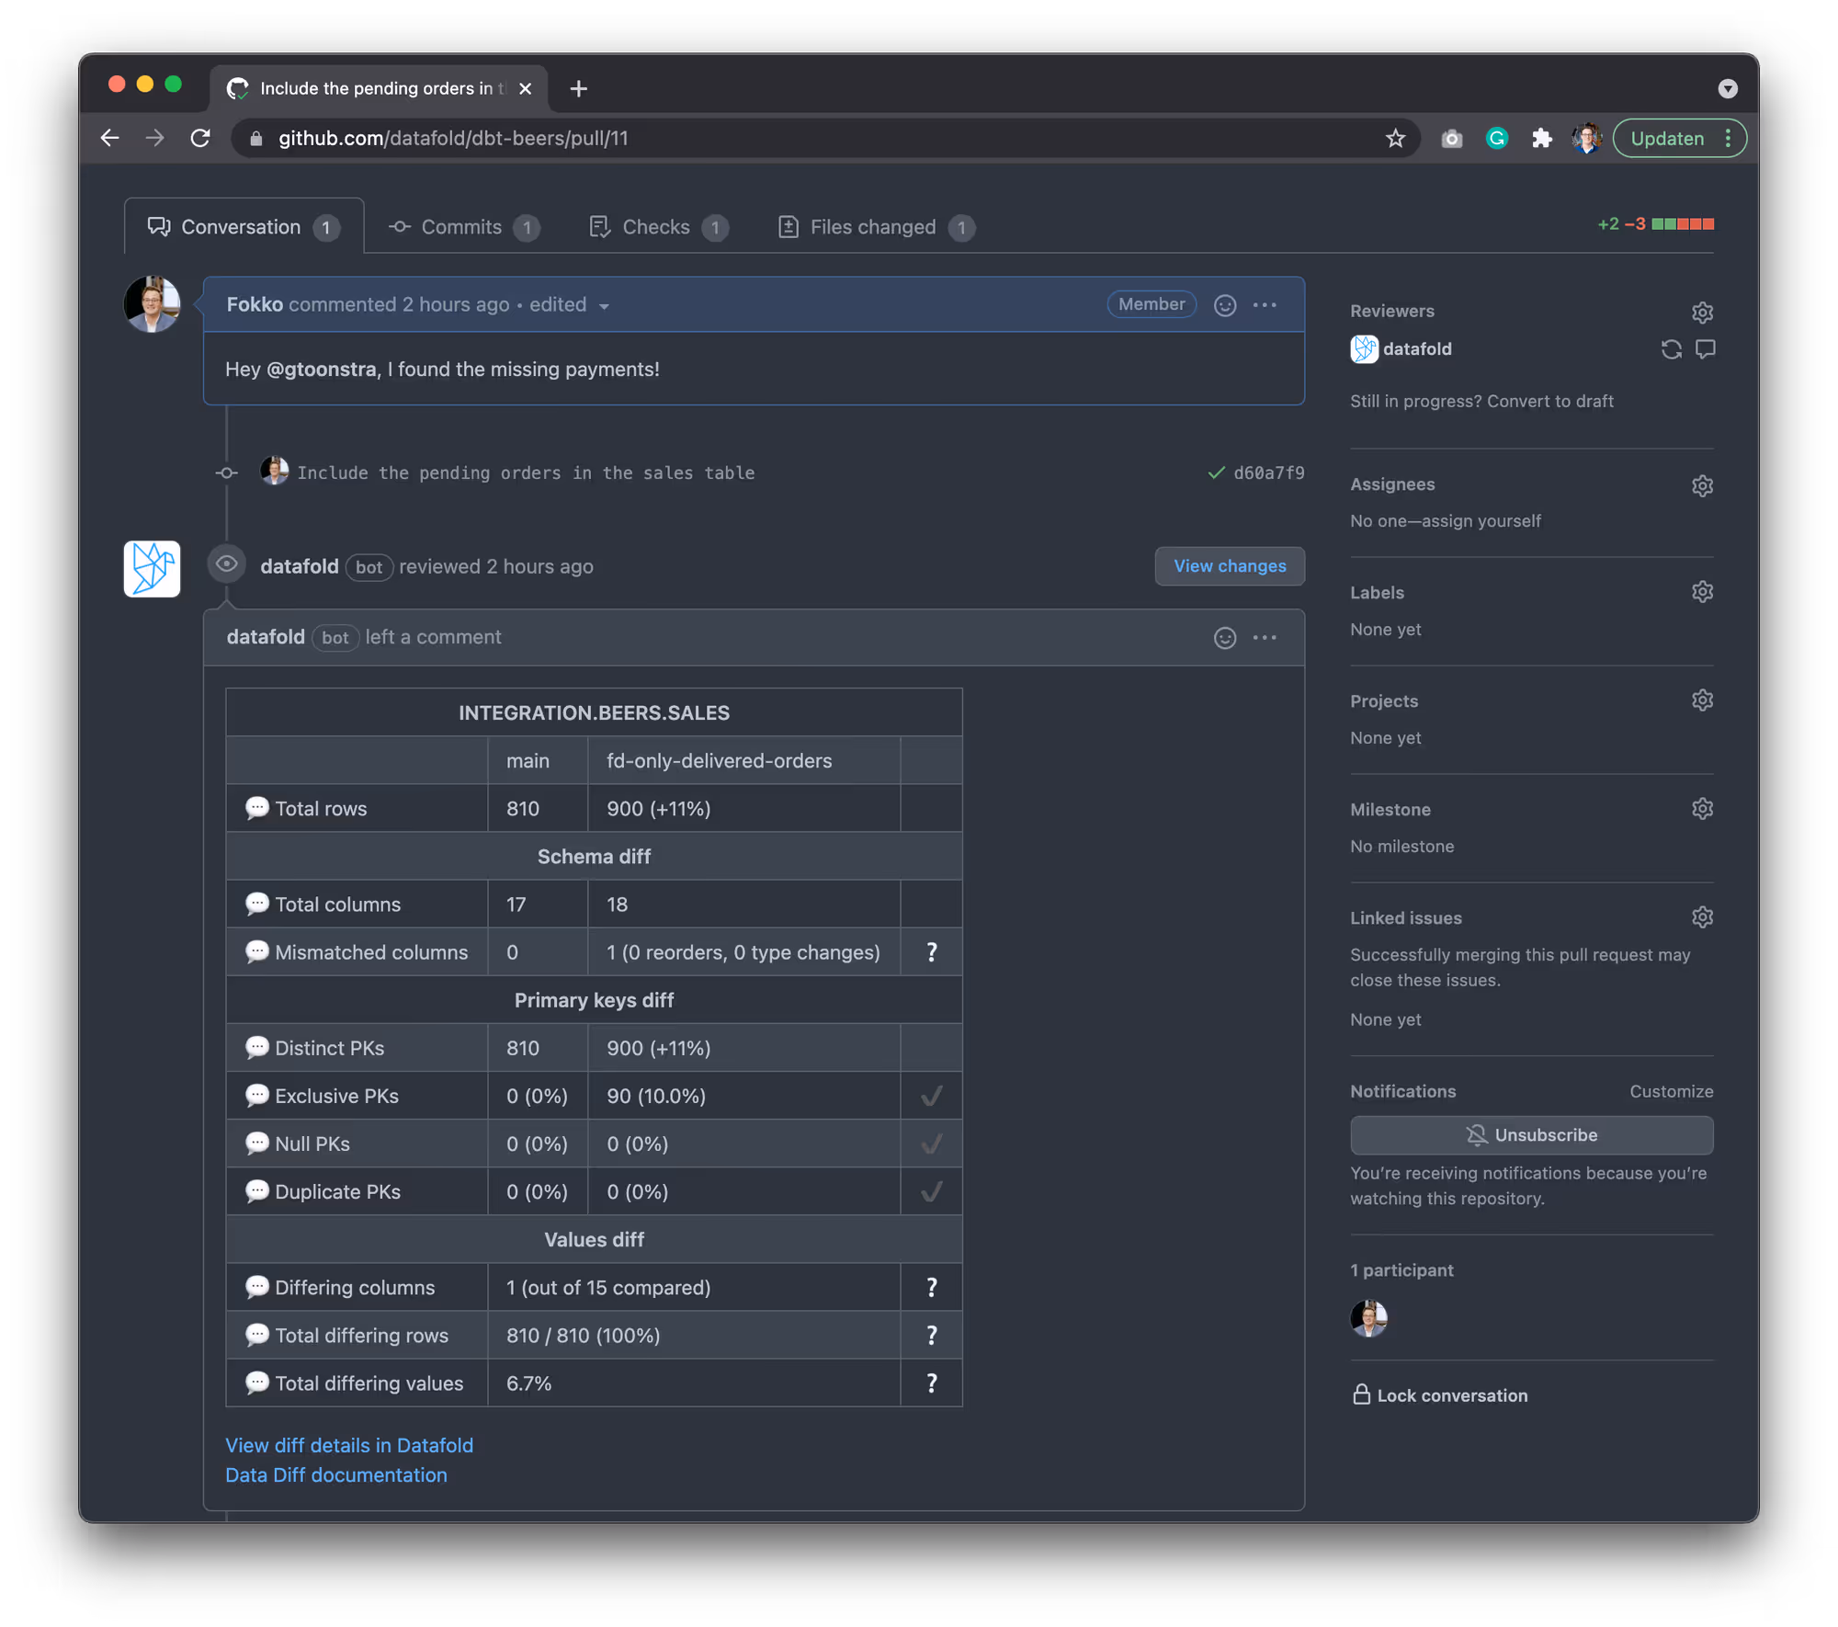The image size is (1838, 1627).
Task: Add a reaction to datafold's comment
Action: pos(1224,637)
